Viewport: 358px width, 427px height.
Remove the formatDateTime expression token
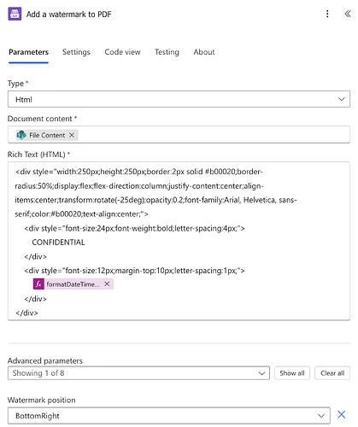(107, 284)
